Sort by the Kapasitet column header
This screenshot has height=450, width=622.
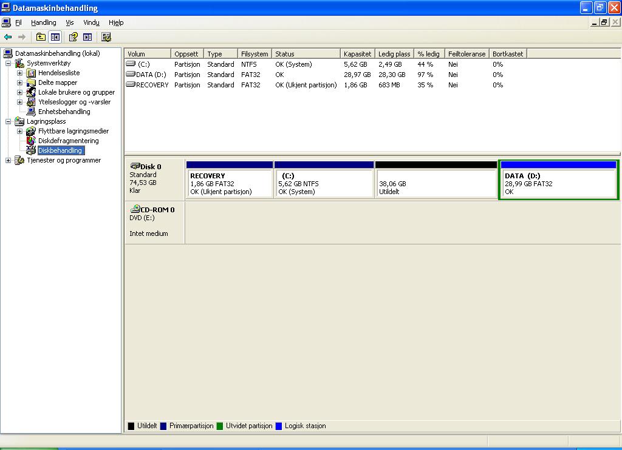[x=357, y=54]
